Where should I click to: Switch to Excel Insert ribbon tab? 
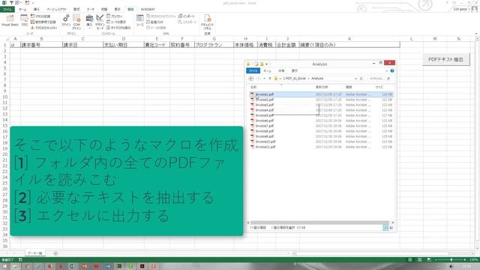37,10
